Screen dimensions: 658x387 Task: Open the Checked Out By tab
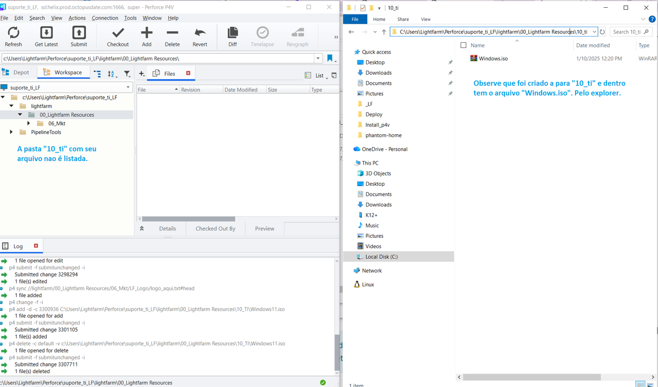click(x=215, y=228)
